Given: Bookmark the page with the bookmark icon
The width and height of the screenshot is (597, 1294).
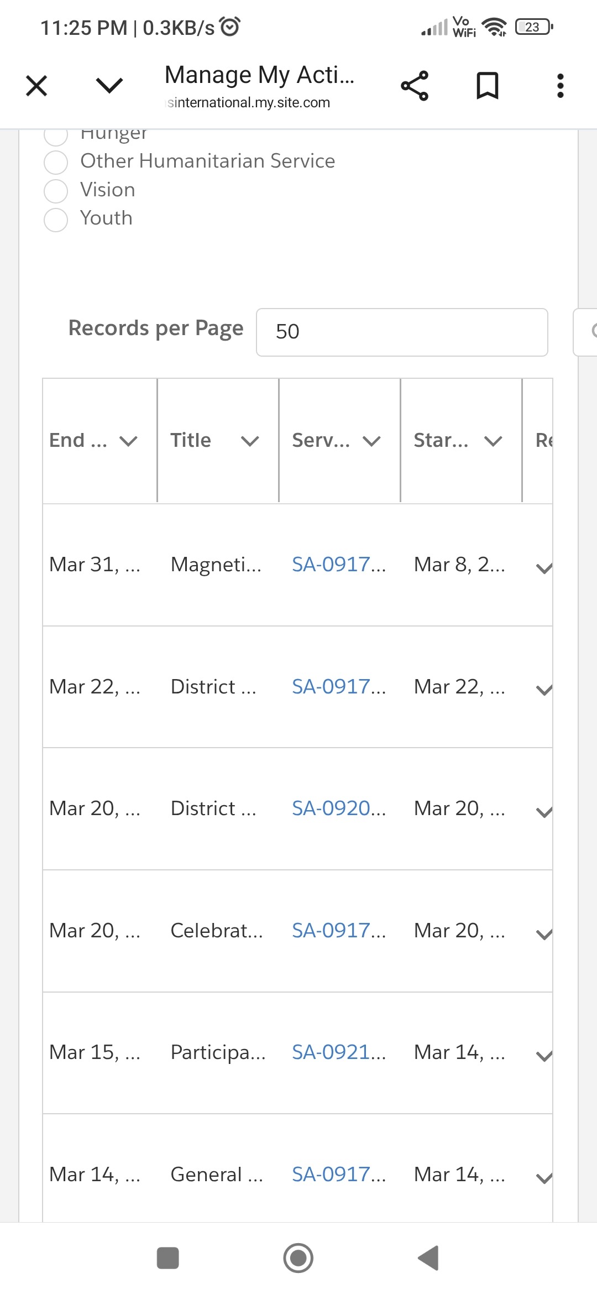Looking at the screenshot, I should point(486,85).
